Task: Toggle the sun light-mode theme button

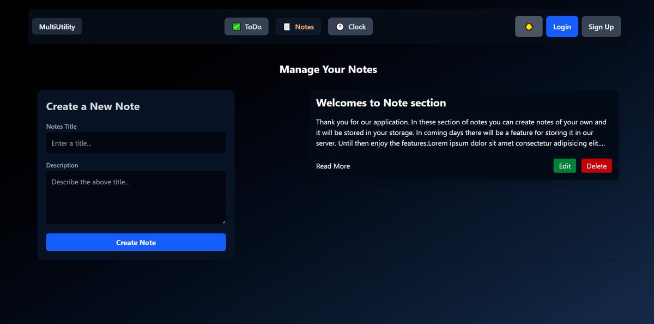Action: click(x=529, y=27)
